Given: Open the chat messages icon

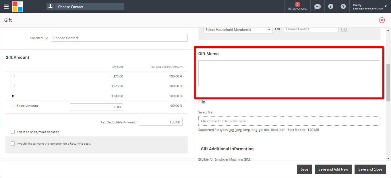Looking at the screenshot, I should (x=318, y=6).
